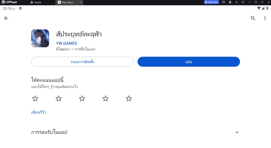Rate the app one star

point(35,99)
